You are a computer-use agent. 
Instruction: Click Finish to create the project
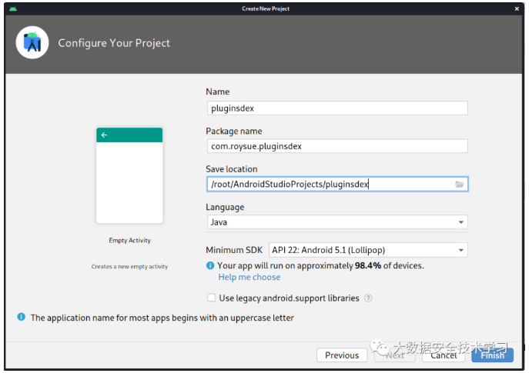pyautogui.click(x=493, y=355)
